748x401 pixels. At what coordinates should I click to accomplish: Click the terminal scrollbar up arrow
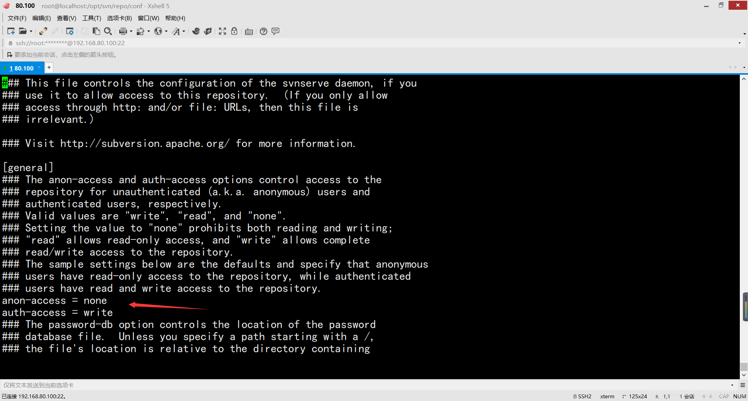(744, 79)
